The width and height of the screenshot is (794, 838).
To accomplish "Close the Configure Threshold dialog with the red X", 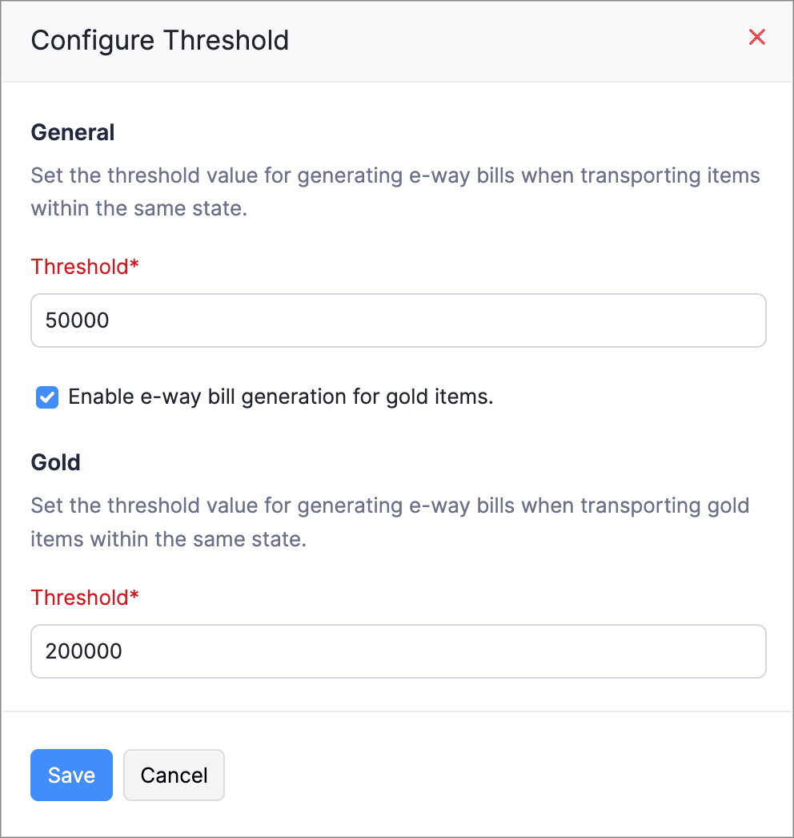I will pyautogui.click(x=756, y=37).
